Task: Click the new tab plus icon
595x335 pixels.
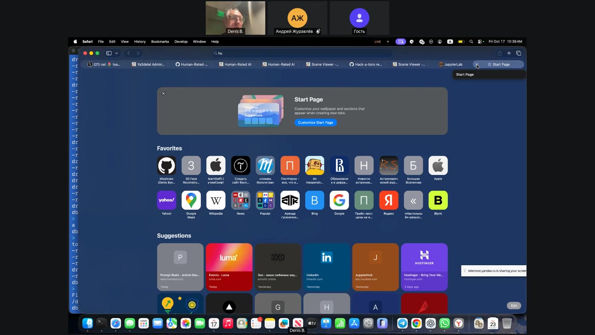Action: [509, 53]
